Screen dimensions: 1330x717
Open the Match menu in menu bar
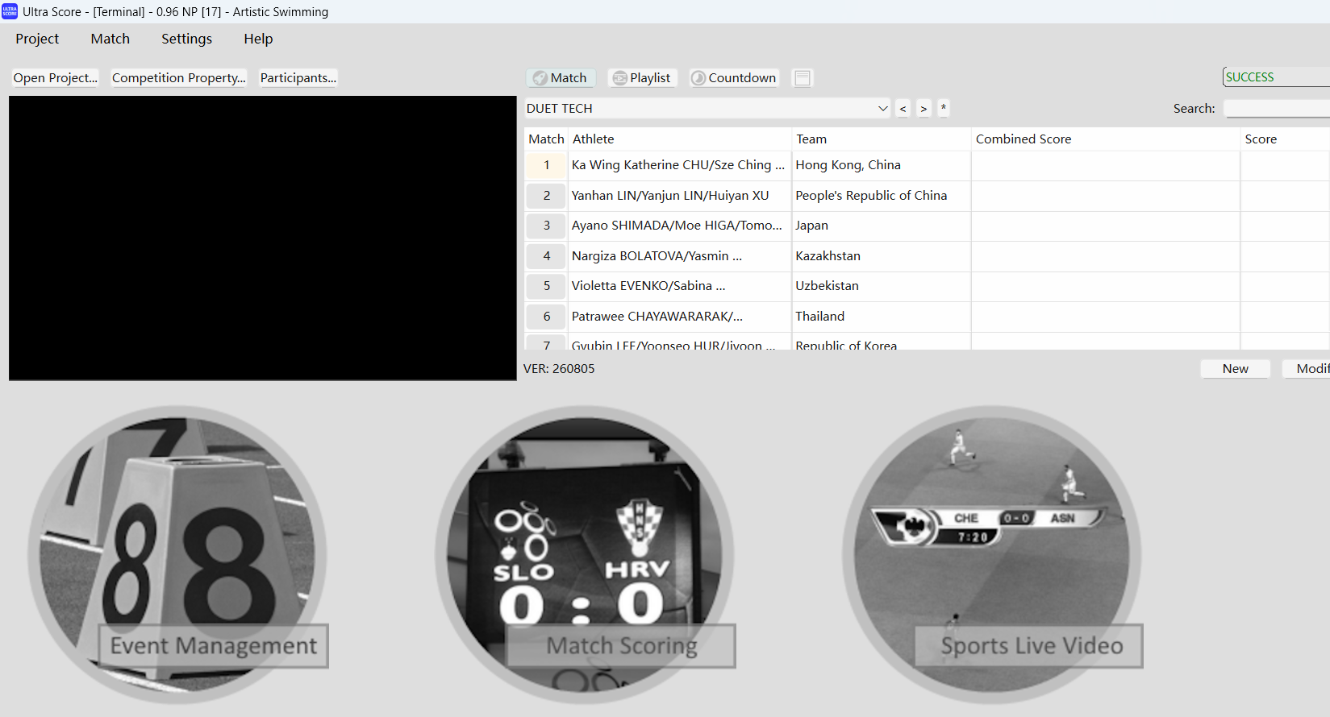(110, 39)
